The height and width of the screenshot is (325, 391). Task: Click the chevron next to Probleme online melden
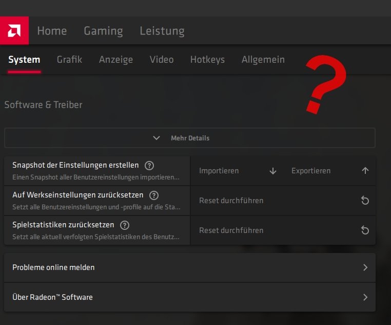click(x=365, y=267)
